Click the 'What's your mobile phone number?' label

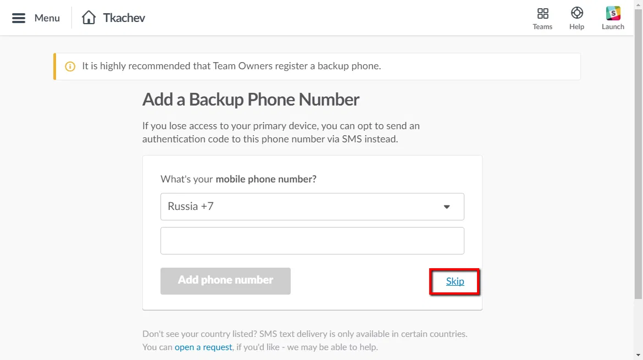239,179
